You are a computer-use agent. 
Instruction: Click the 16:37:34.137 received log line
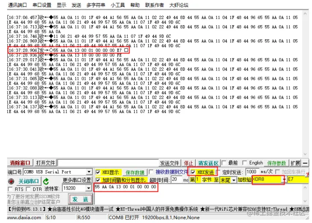click(x=153, y=109)
